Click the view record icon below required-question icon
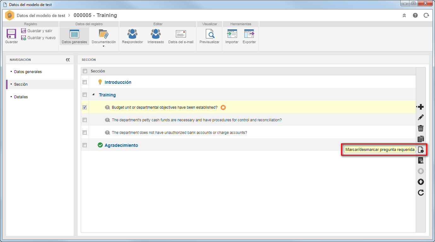Image resolution: width=435 pixels, height=242 pixels. (421, 160)
